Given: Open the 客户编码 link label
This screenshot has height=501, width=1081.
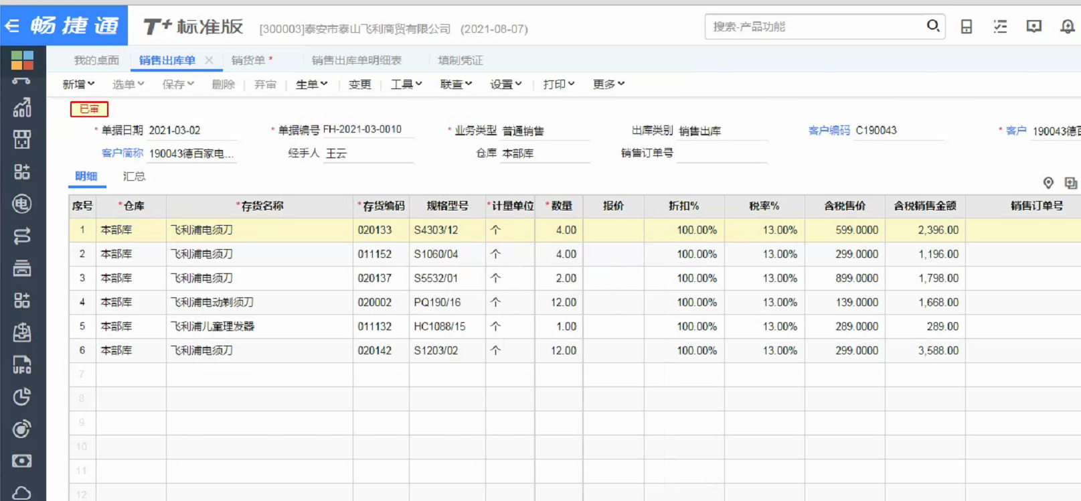Looking at the screenshot, I should (x=829, y=131).
